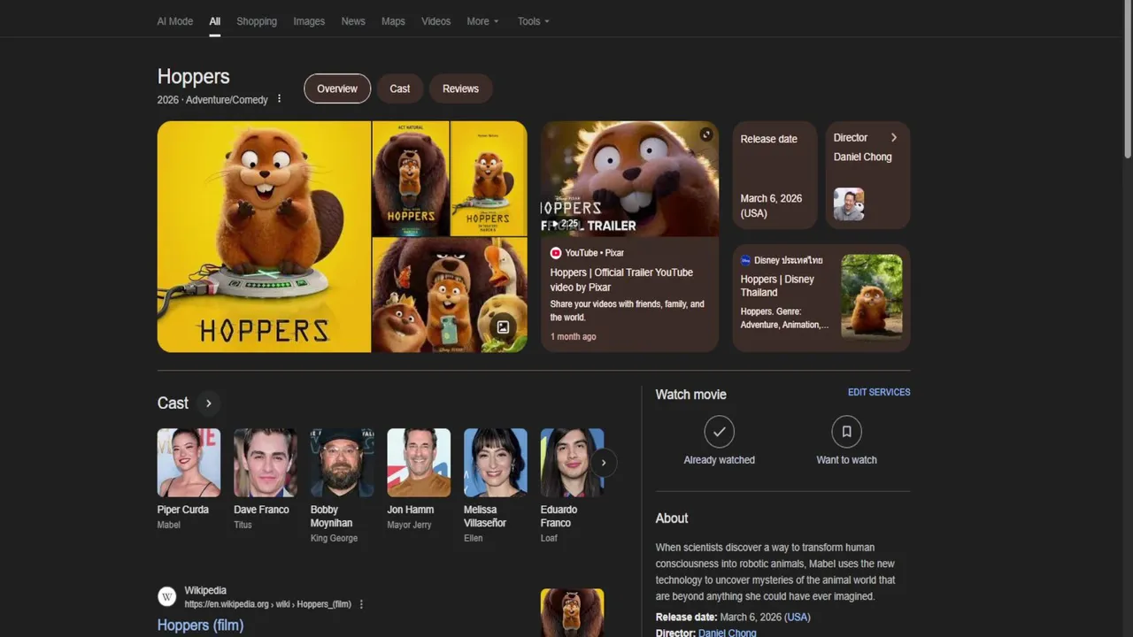Click the Wikipedia result thumbnail image
Viewport: 1133px width, 637px height.
coord(573,613)
